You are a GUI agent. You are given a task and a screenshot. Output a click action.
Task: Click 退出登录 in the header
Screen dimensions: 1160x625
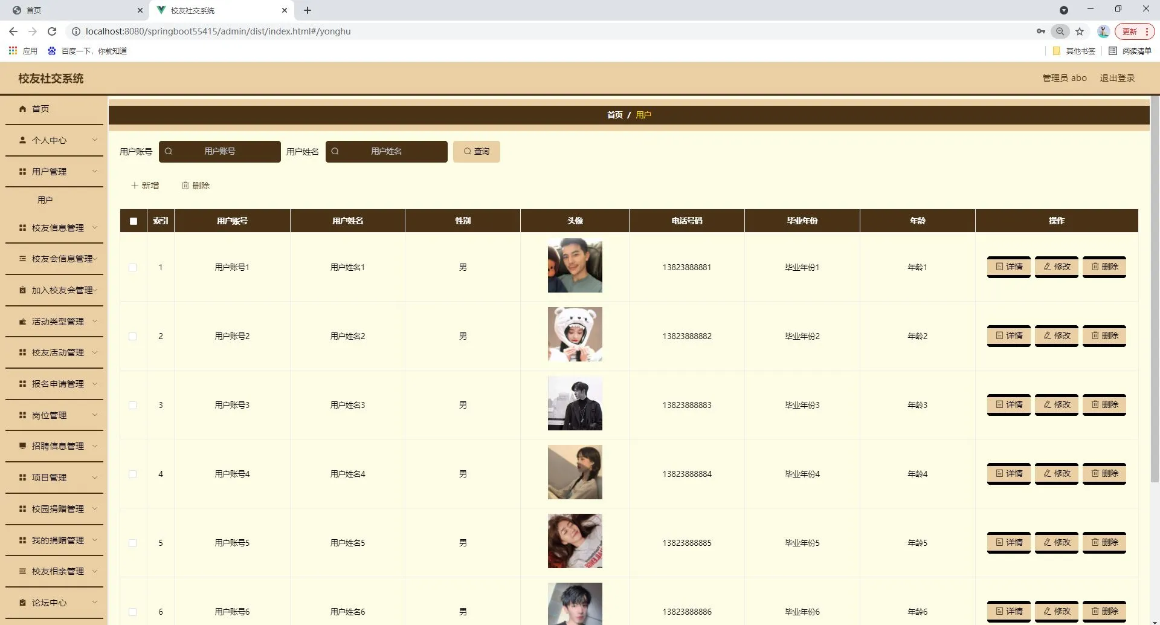pos(1117,78)
